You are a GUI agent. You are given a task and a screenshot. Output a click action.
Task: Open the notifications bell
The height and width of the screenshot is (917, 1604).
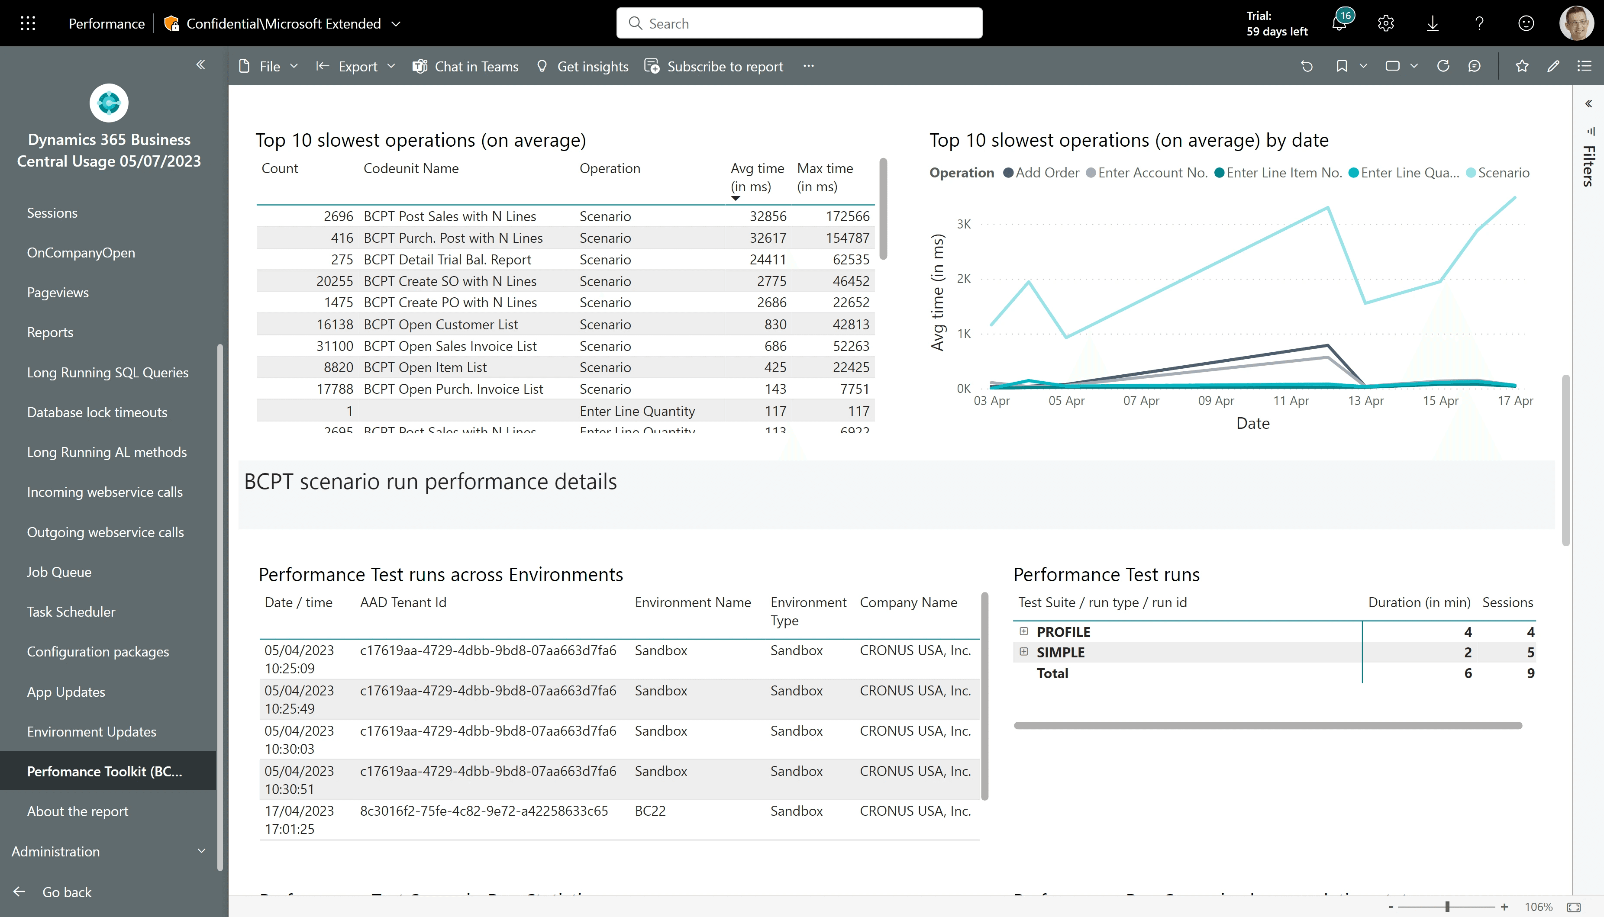click(x=1339, y=23)
